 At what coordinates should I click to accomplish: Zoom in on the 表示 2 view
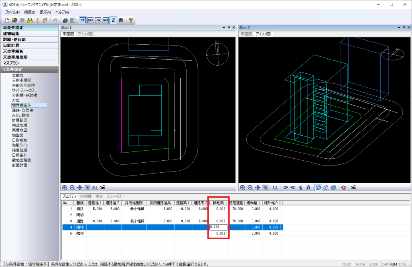pos(242,188)
